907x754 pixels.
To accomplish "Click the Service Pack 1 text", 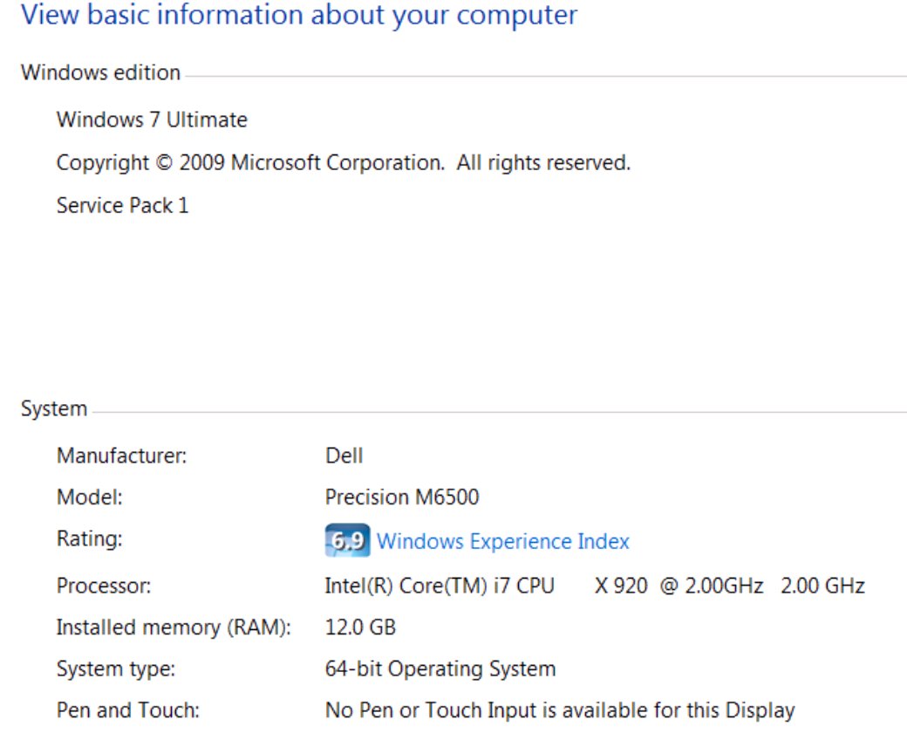I will pyautogui.click(x=122, y=206).
